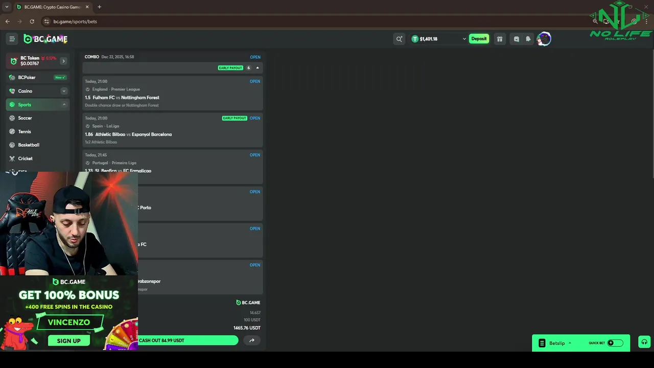
Task: Open the browser tab search dropdown
Action: point(7,7)
